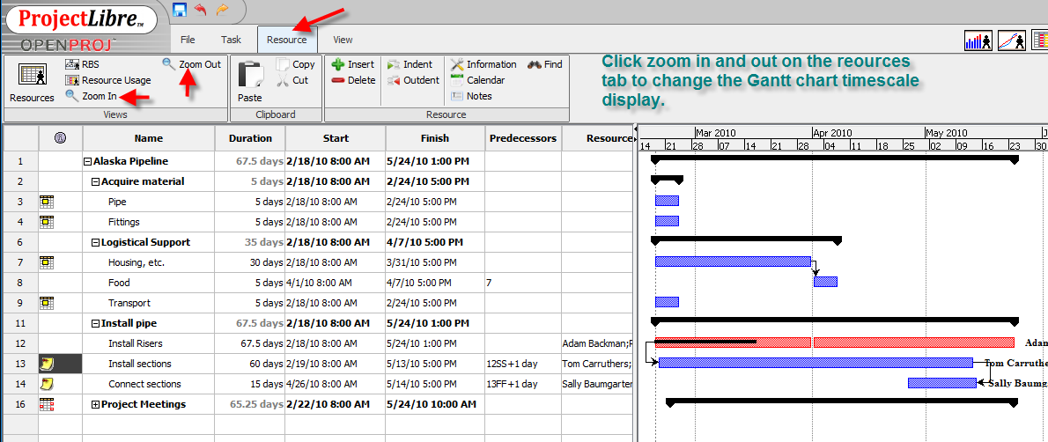Click the indicator icon for Housing, etc. row
Screen dimensions: 1048x442
(46, 262)
